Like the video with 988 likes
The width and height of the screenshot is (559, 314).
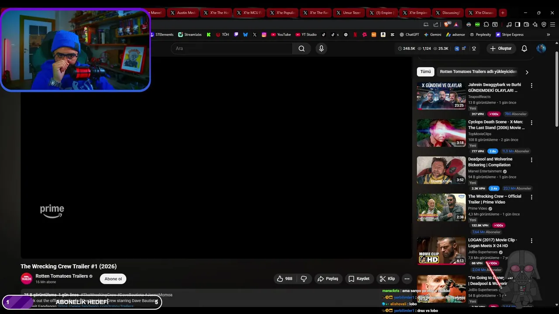coord(284,279)
